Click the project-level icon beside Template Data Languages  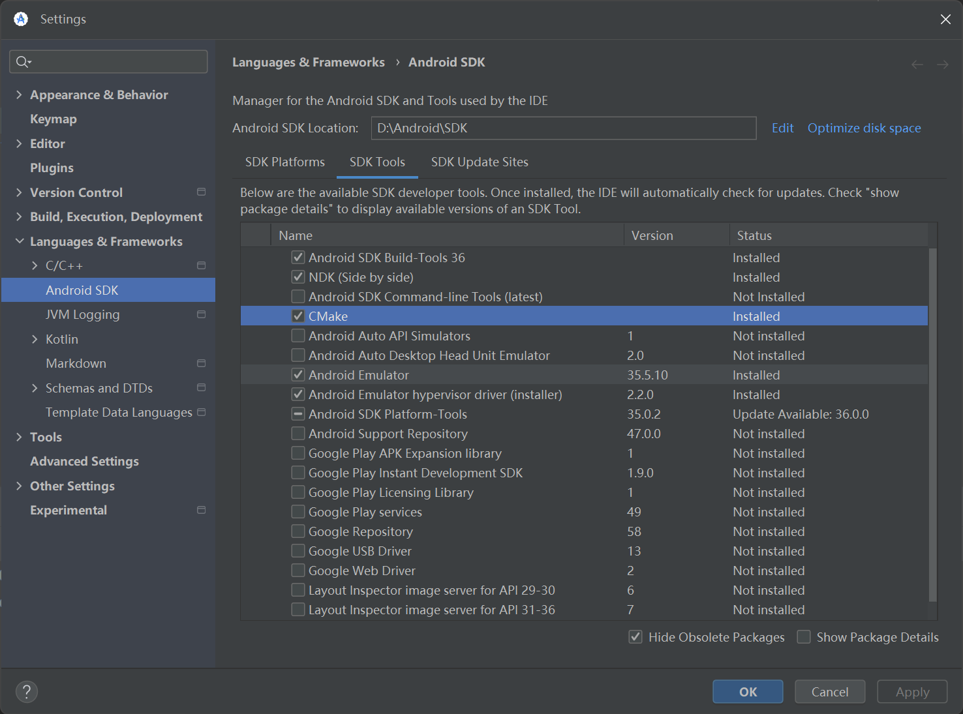click(201, 412)
